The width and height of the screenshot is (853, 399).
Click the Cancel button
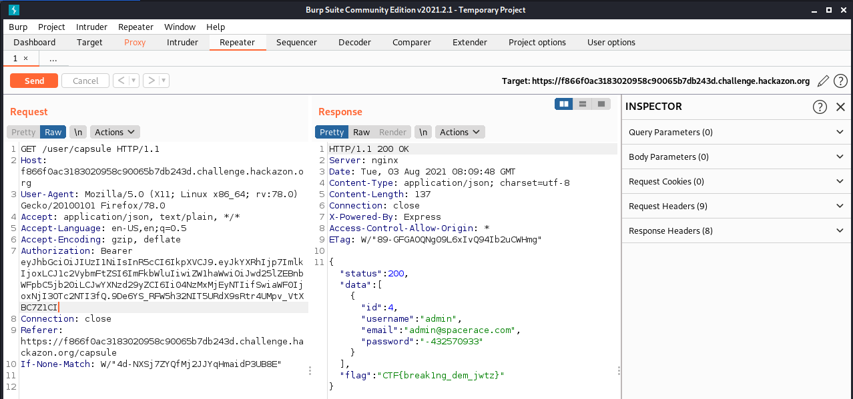[x=85, y=81]
